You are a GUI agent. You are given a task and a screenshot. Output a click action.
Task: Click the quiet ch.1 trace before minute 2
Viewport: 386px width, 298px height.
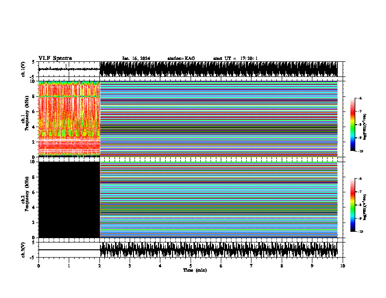[x=69, y=69]
